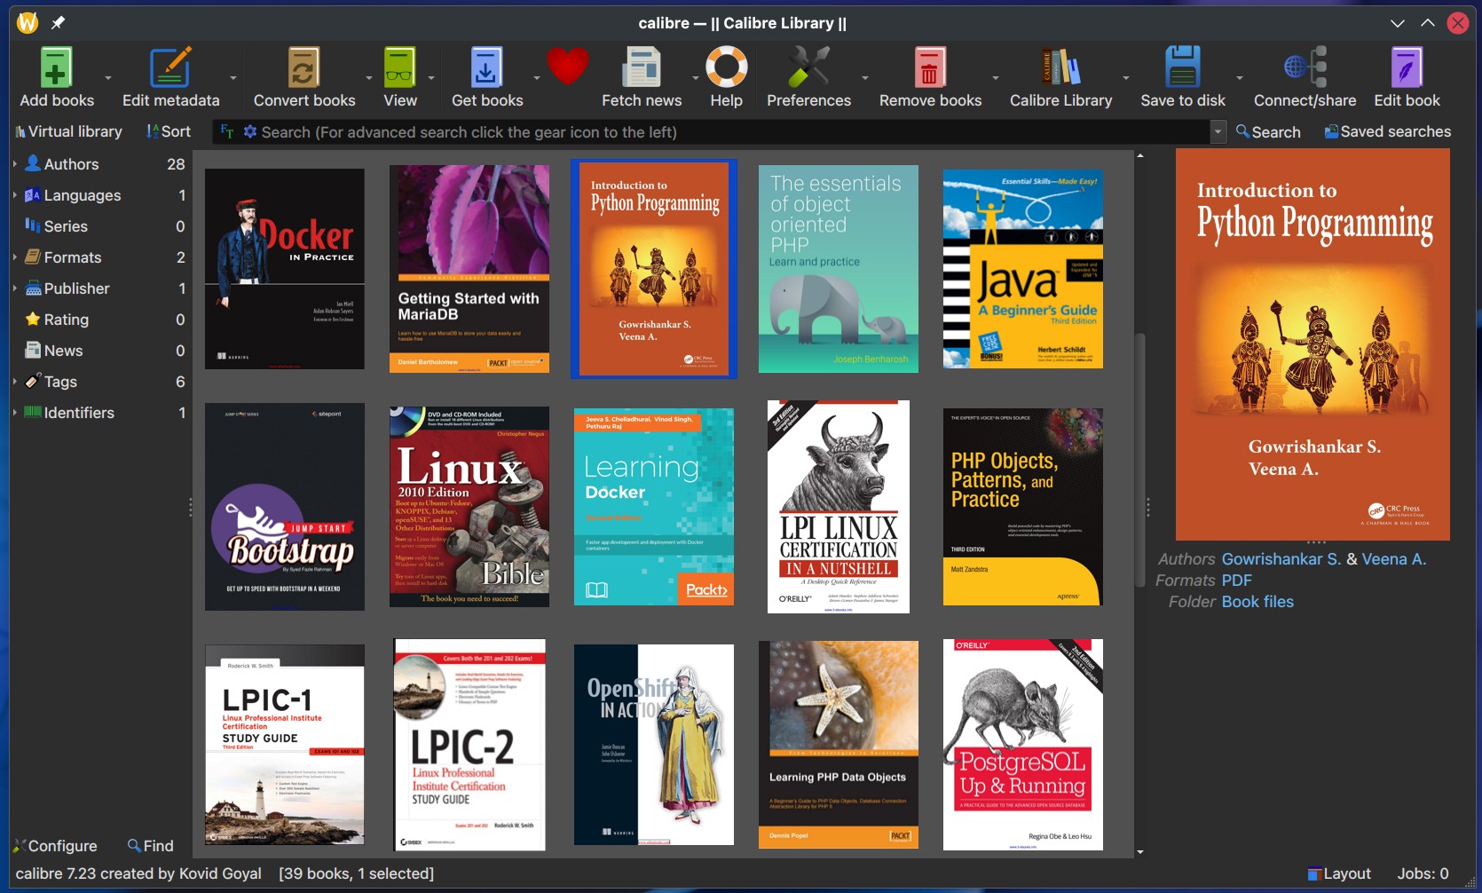Expand the Formats category
This screenshot has width=1482, height=893.
click(15, 257)
